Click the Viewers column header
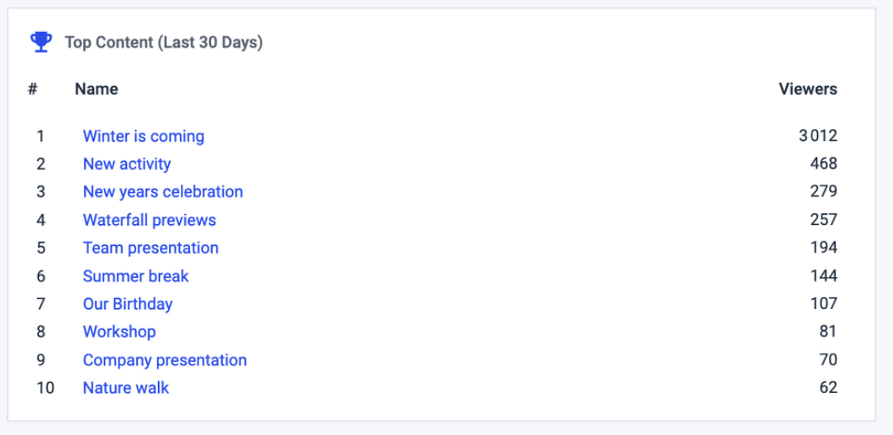Image resolution: width=893 pixels, height=435 pixels. click(x=808, y=89)
